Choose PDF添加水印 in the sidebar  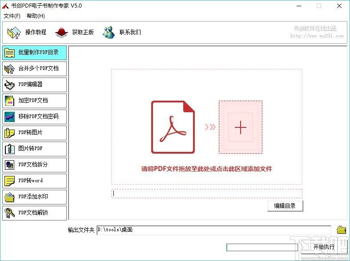click(x=34, y=197)
